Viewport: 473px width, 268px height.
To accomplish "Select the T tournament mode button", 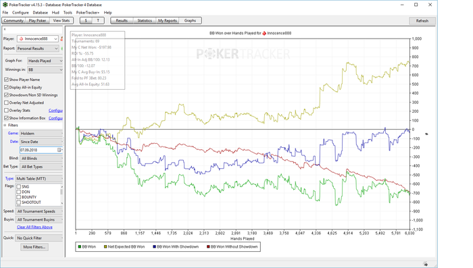I will point(98,20).
